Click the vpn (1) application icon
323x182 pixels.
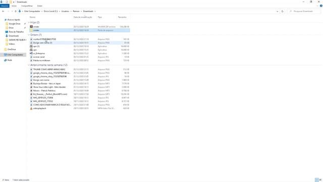[31, 46]
